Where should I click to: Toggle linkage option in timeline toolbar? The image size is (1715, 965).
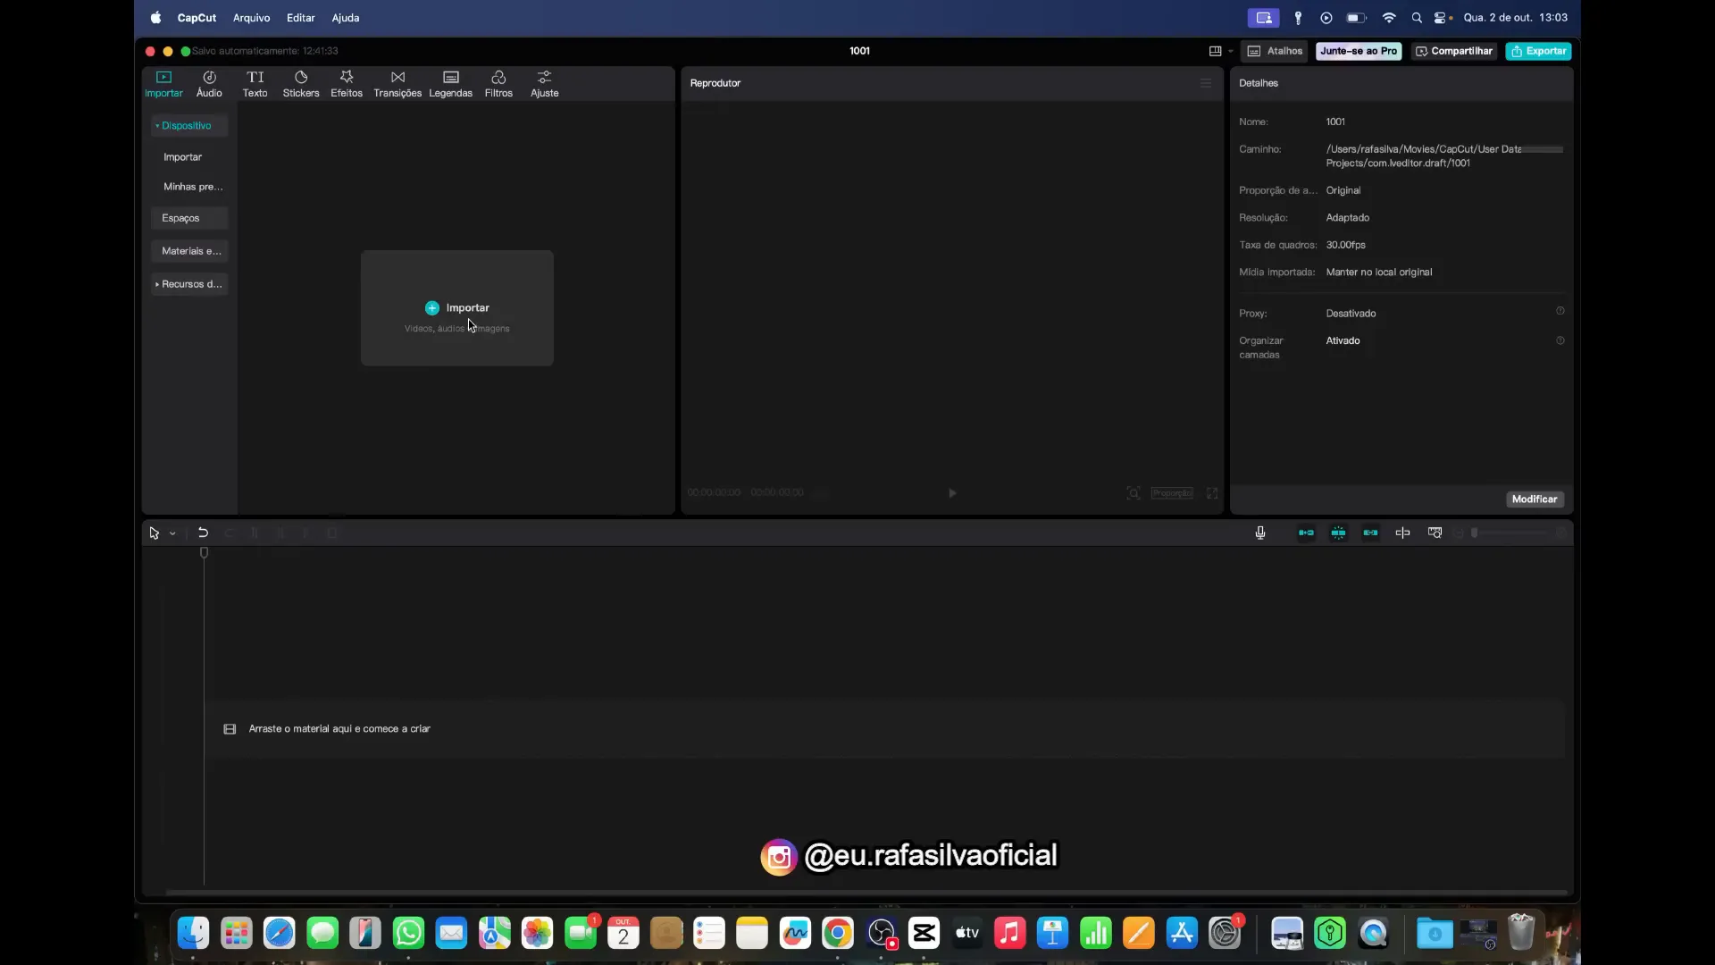point(1370,533)
